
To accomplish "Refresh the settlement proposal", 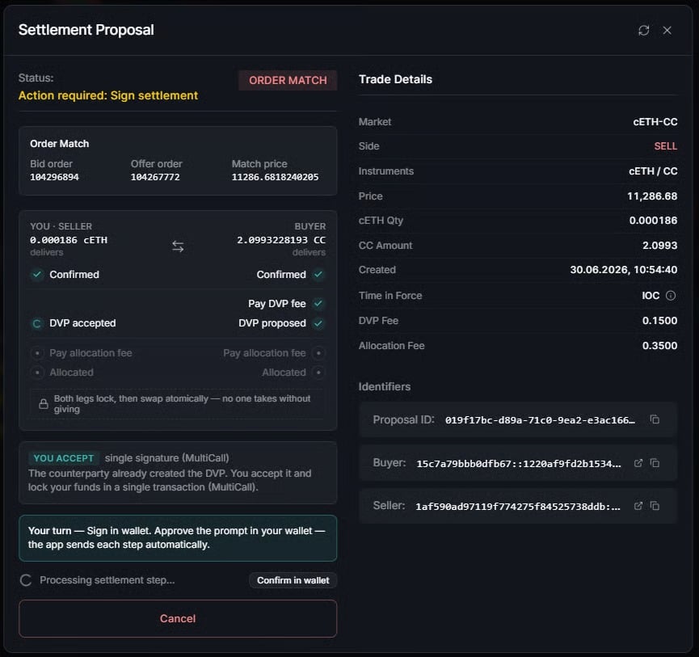I will click(643, 31).
